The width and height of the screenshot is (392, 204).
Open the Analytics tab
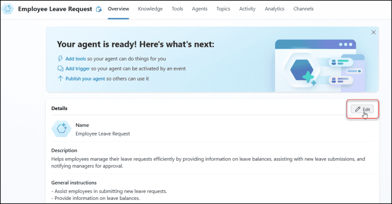(x=275, y=9)
